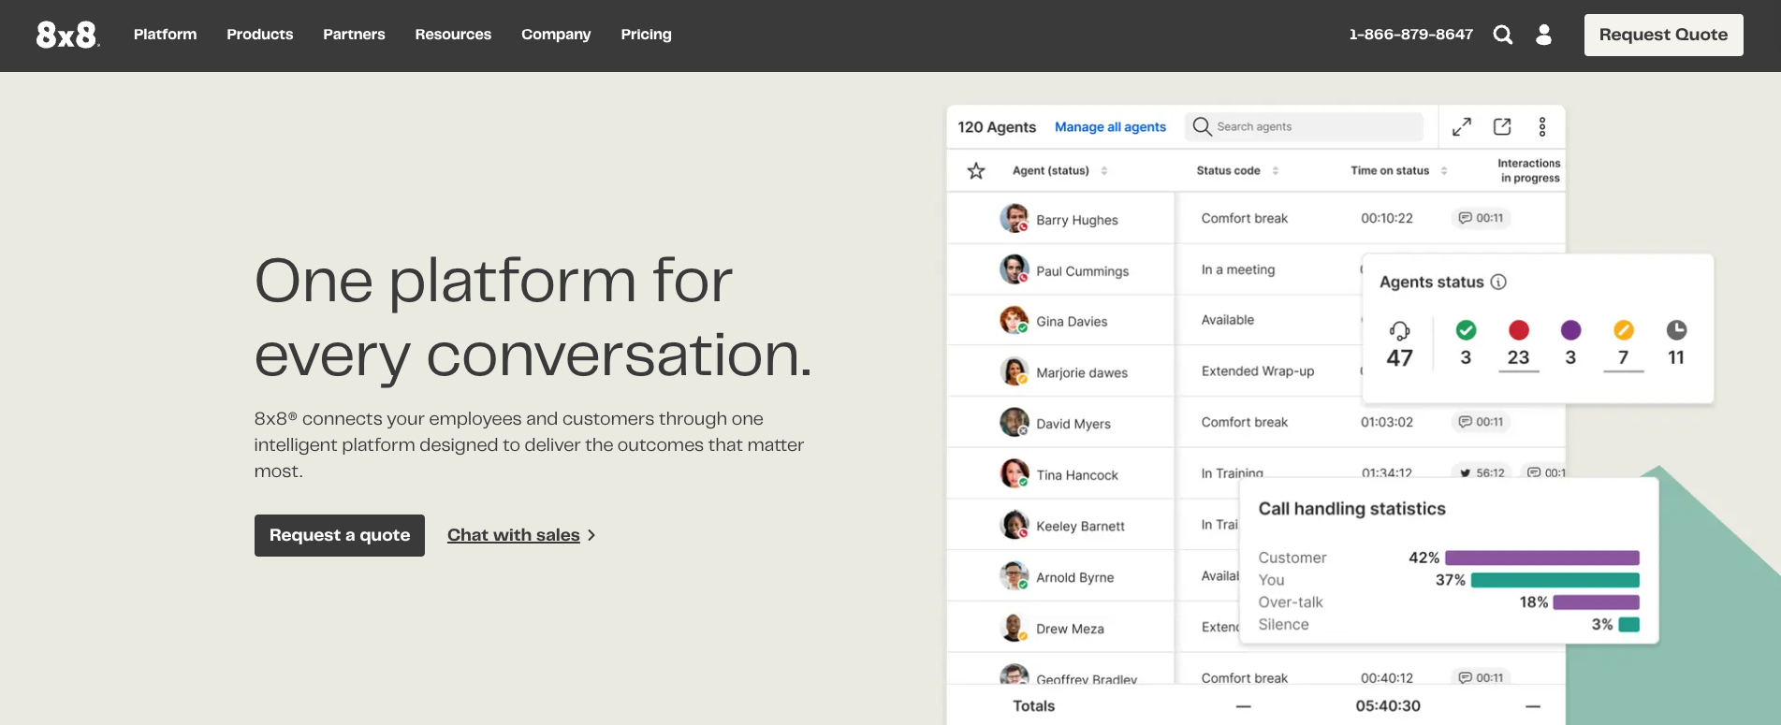Click Tina Hancock's 56:12 interaction badge

[x=1482, y=473]
